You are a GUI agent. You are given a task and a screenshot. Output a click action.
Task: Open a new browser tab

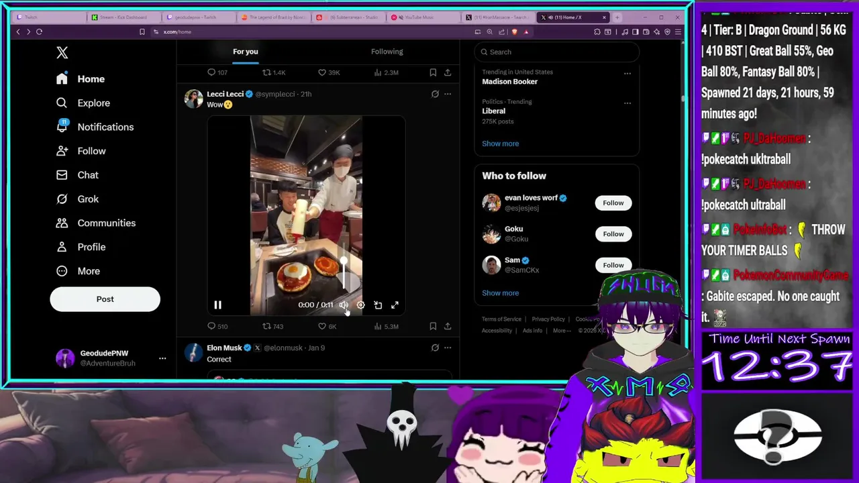pyautogui.click(x=617, y=17)
